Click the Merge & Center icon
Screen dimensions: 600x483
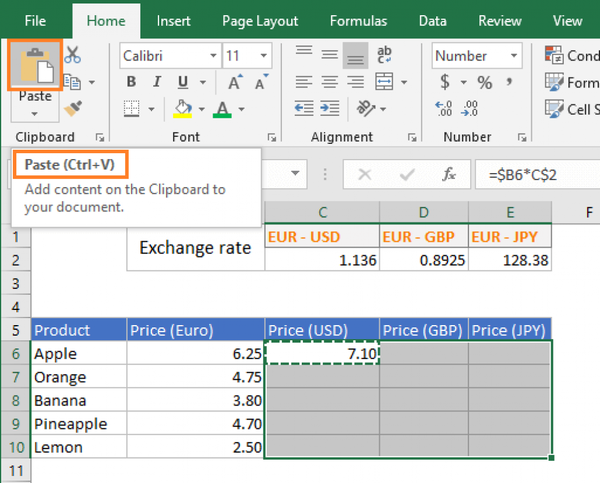[x=384, y=82]
